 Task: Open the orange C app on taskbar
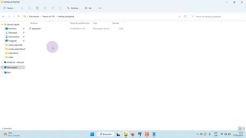coord(147,134)
